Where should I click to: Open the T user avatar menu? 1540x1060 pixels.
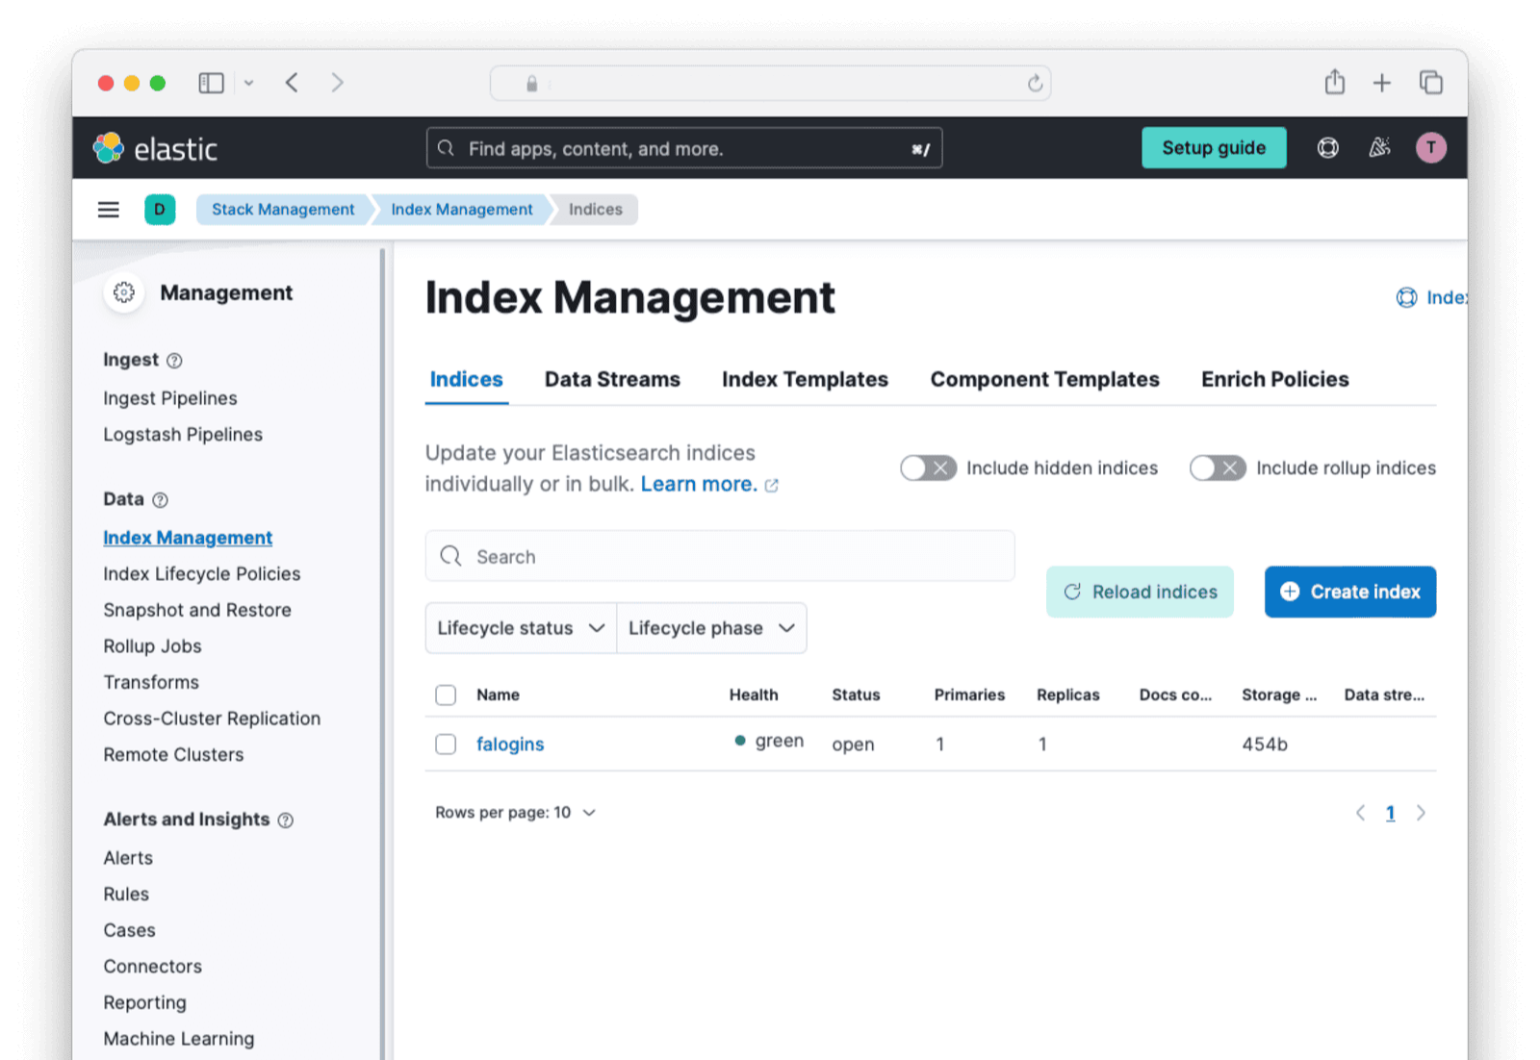1431,148
